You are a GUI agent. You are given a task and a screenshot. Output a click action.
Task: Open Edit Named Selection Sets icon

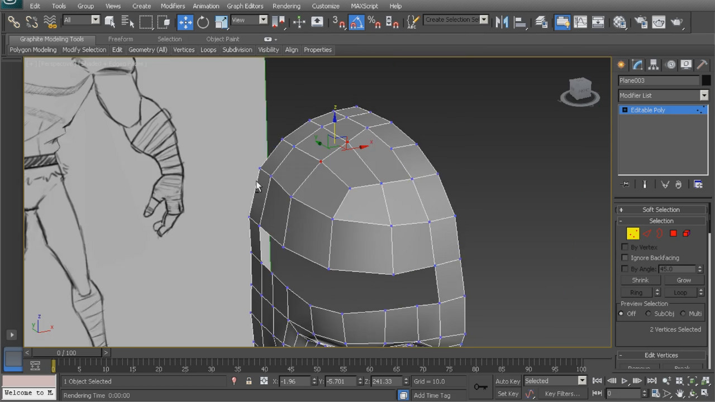point(413,22)
